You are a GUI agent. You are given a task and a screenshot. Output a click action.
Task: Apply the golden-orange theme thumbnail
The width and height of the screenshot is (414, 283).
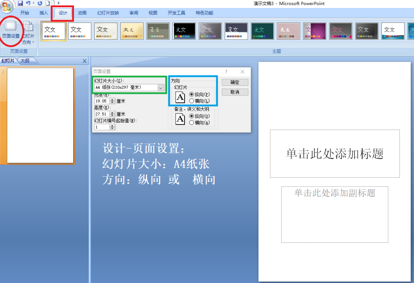coord(132,31)
